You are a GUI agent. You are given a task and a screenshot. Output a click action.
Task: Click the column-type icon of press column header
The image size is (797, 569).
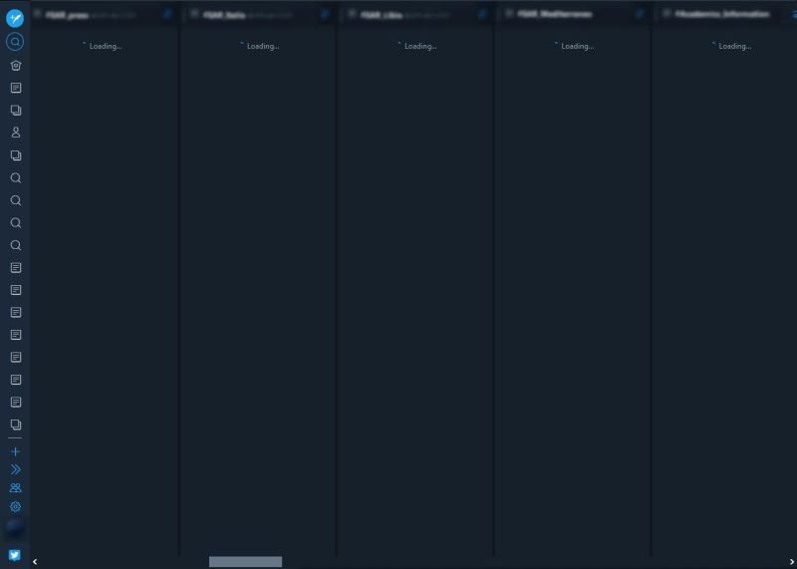pyautogui.click(x=37, y=14)
